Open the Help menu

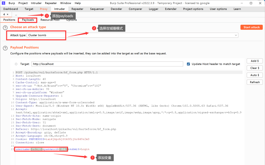point(78,3)
